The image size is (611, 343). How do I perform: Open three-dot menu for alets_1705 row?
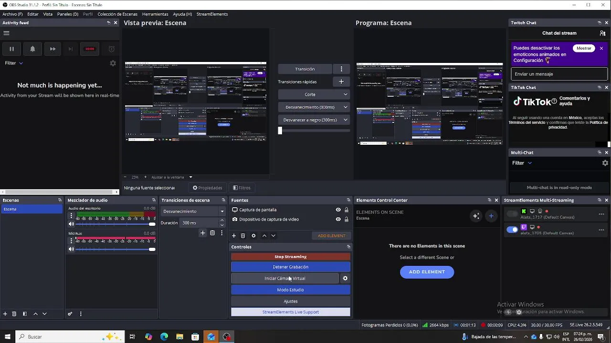tap(601, 230)
